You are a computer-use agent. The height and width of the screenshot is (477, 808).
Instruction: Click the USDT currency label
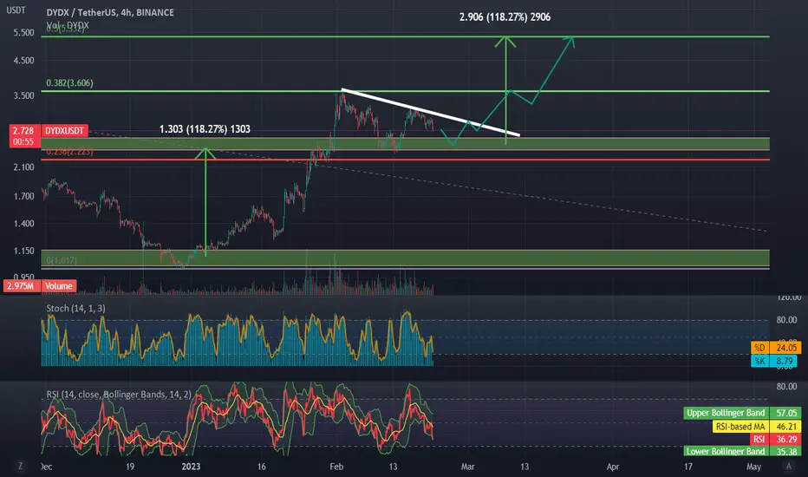click(x=16, y=10)
